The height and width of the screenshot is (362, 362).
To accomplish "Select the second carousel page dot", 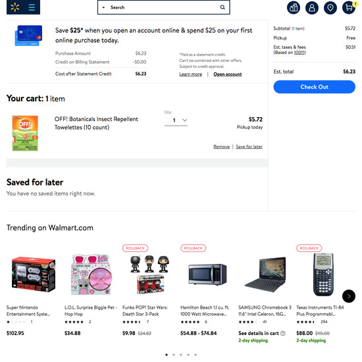I will tap(174, 355).
